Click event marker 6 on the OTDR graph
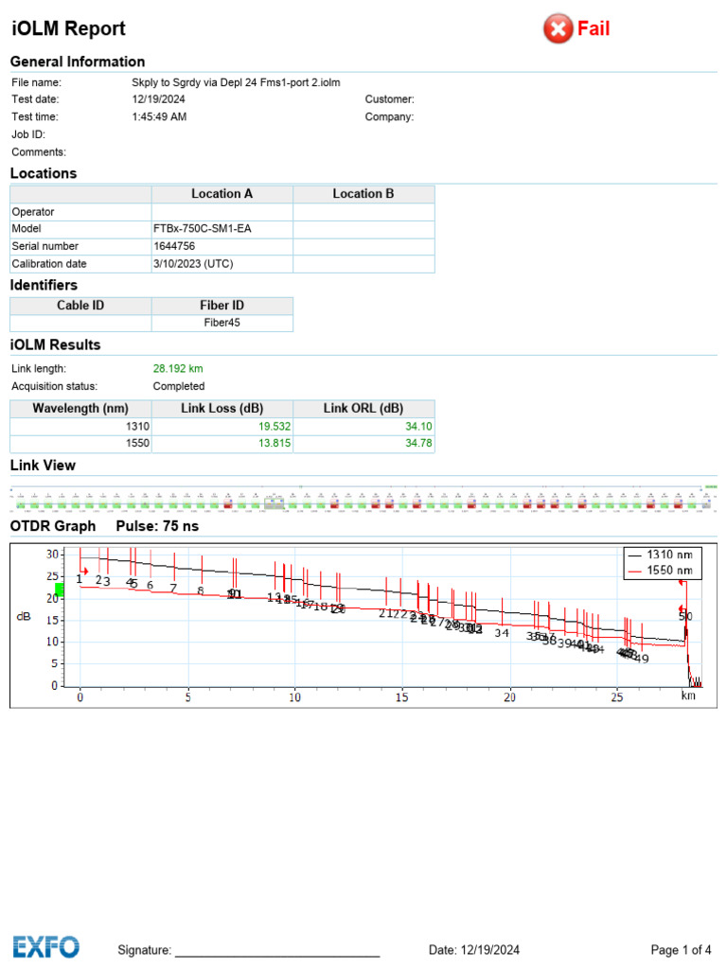 [150, 585]
